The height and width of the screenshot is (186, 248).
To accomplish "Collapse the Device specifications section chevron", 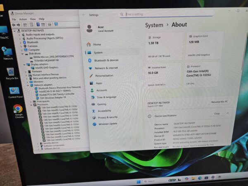I will coord(228,113).
